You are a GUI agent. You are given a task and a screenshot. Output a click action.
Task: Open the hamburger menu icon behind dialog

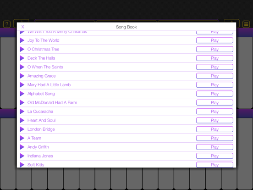[x=246, y=24]
